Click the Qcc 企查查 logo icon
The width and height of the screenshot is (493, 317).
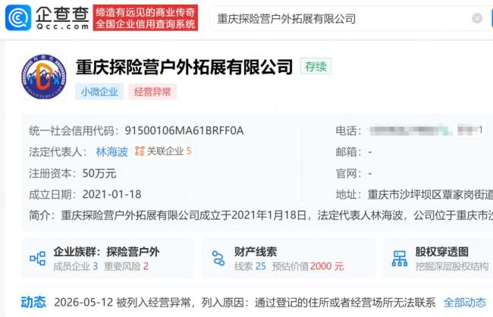[18, 17]
